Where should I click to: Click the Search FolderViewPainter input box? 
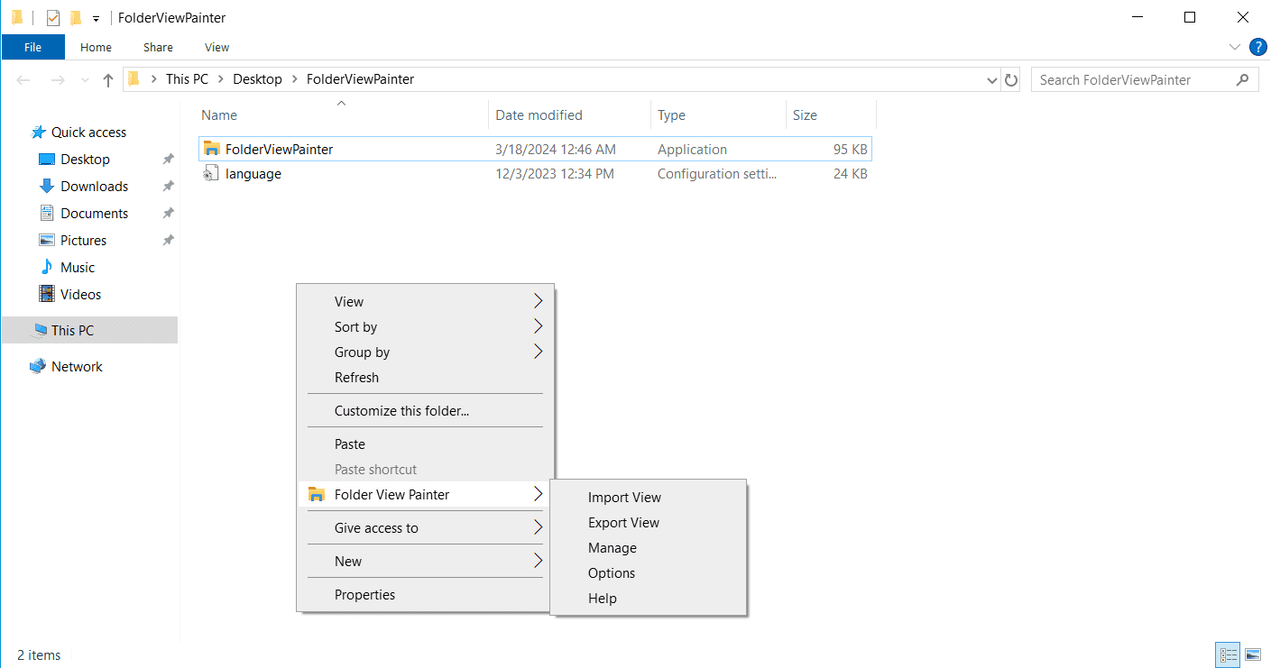coord(1132,80)
